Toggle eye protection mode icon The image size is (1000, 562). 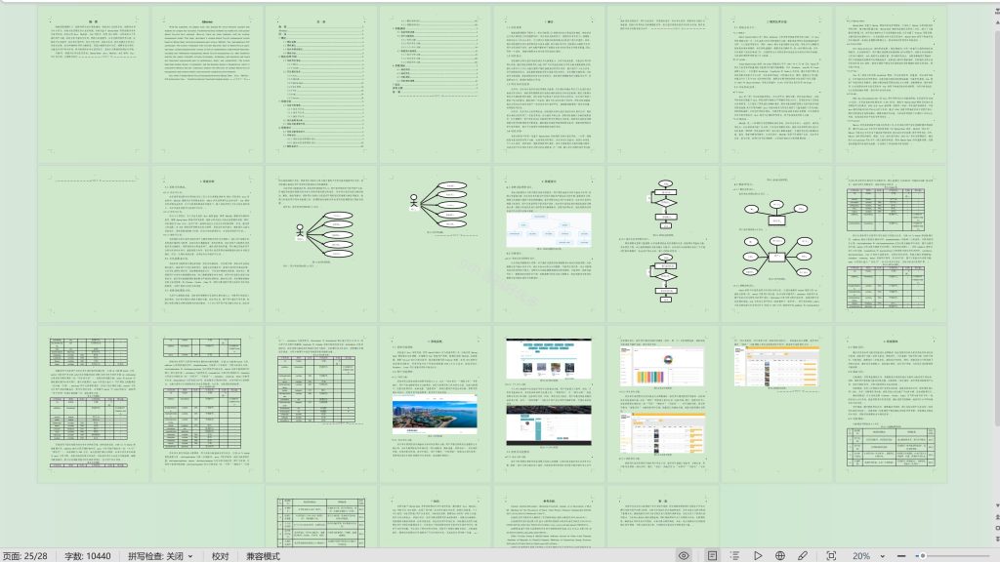(x=684, y=555)
